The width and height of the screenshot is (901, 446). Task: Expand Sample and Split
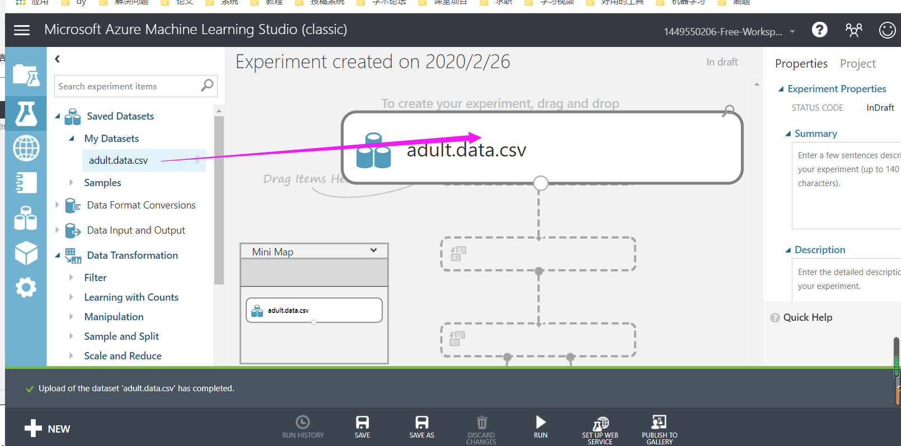tap(71, 336)
